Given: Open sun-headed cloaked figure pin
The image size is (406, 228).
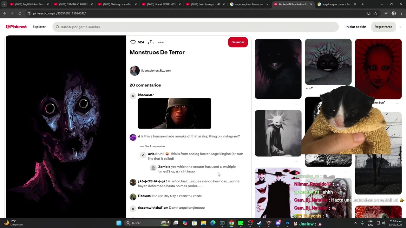Looking at the screenshot, I should click(x=278, y=133).
